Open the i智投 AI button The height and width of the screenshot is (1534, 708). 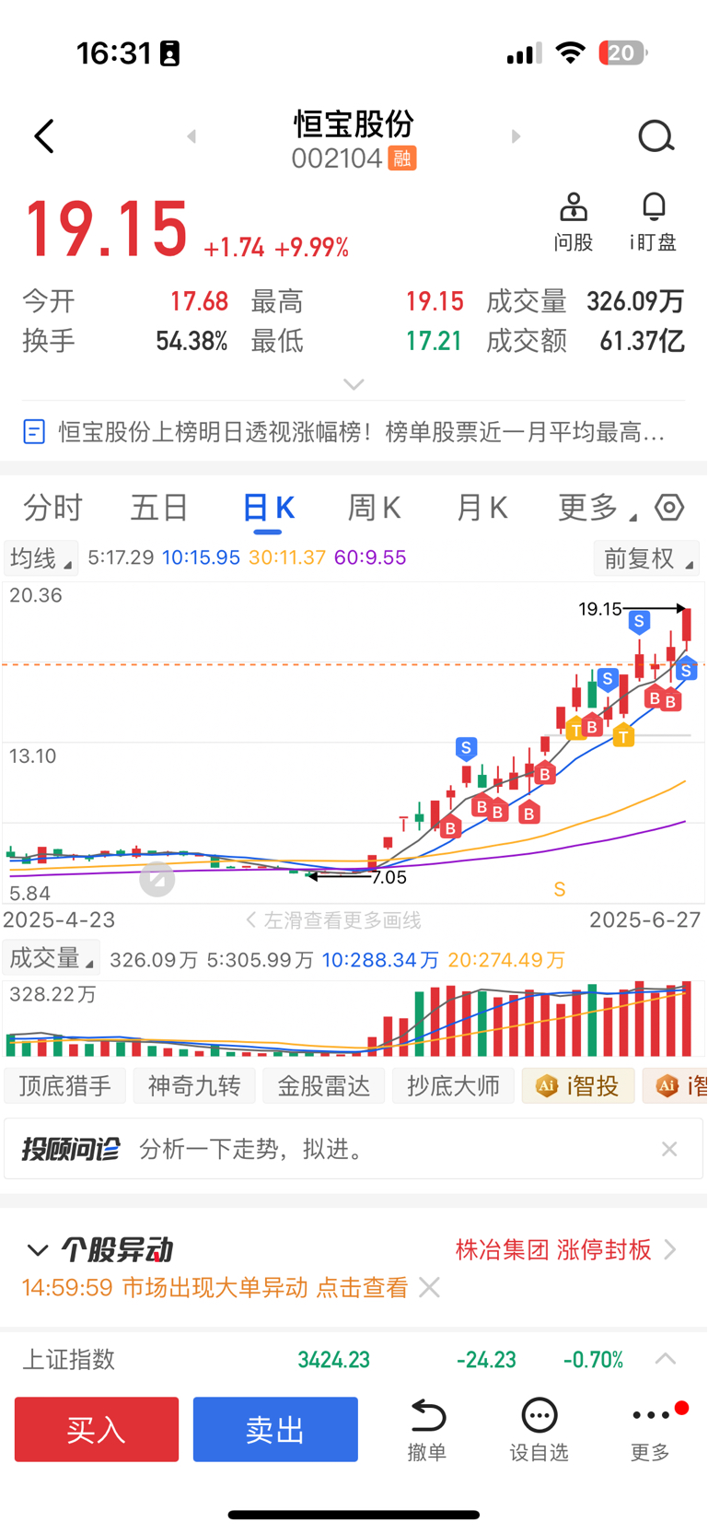(578, 1086)
